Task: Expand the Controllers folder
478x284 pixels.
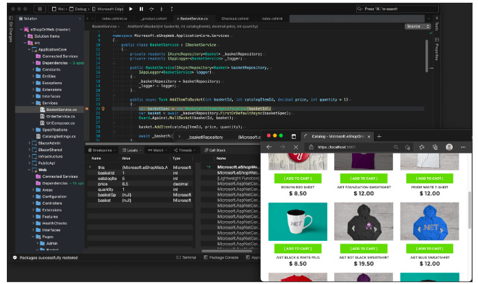Action: (x=34, y=203)
